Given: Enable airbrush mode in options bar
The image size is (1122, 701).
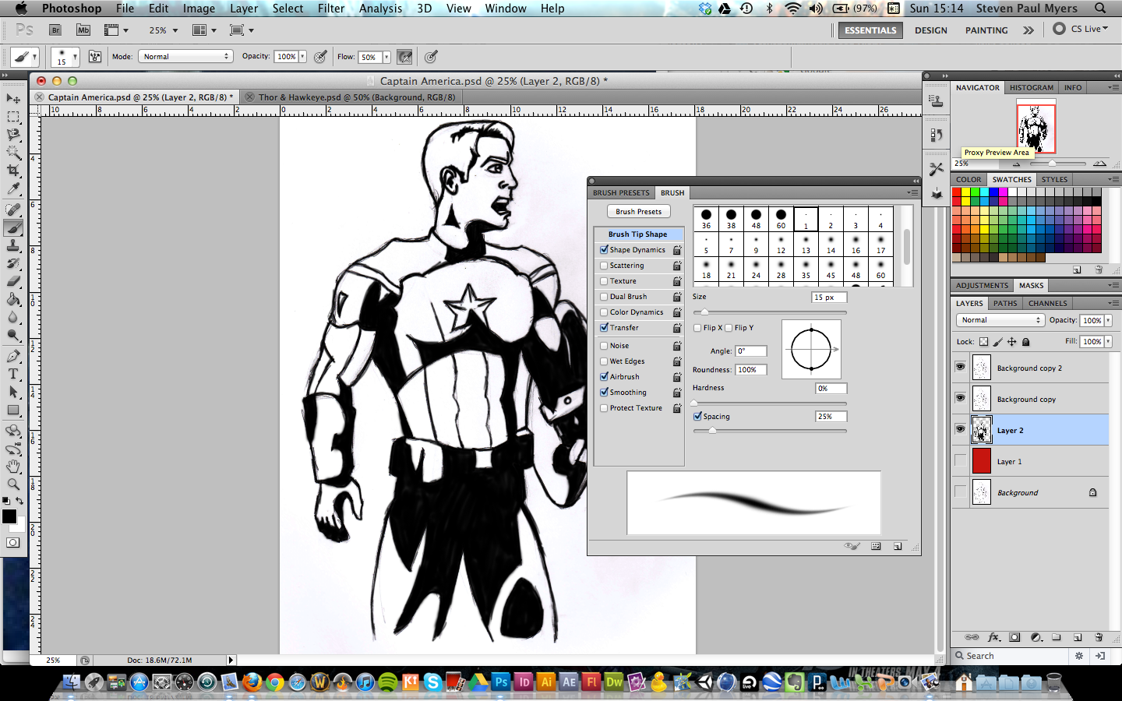Looking at the screenshot, I should pos(404,57).
